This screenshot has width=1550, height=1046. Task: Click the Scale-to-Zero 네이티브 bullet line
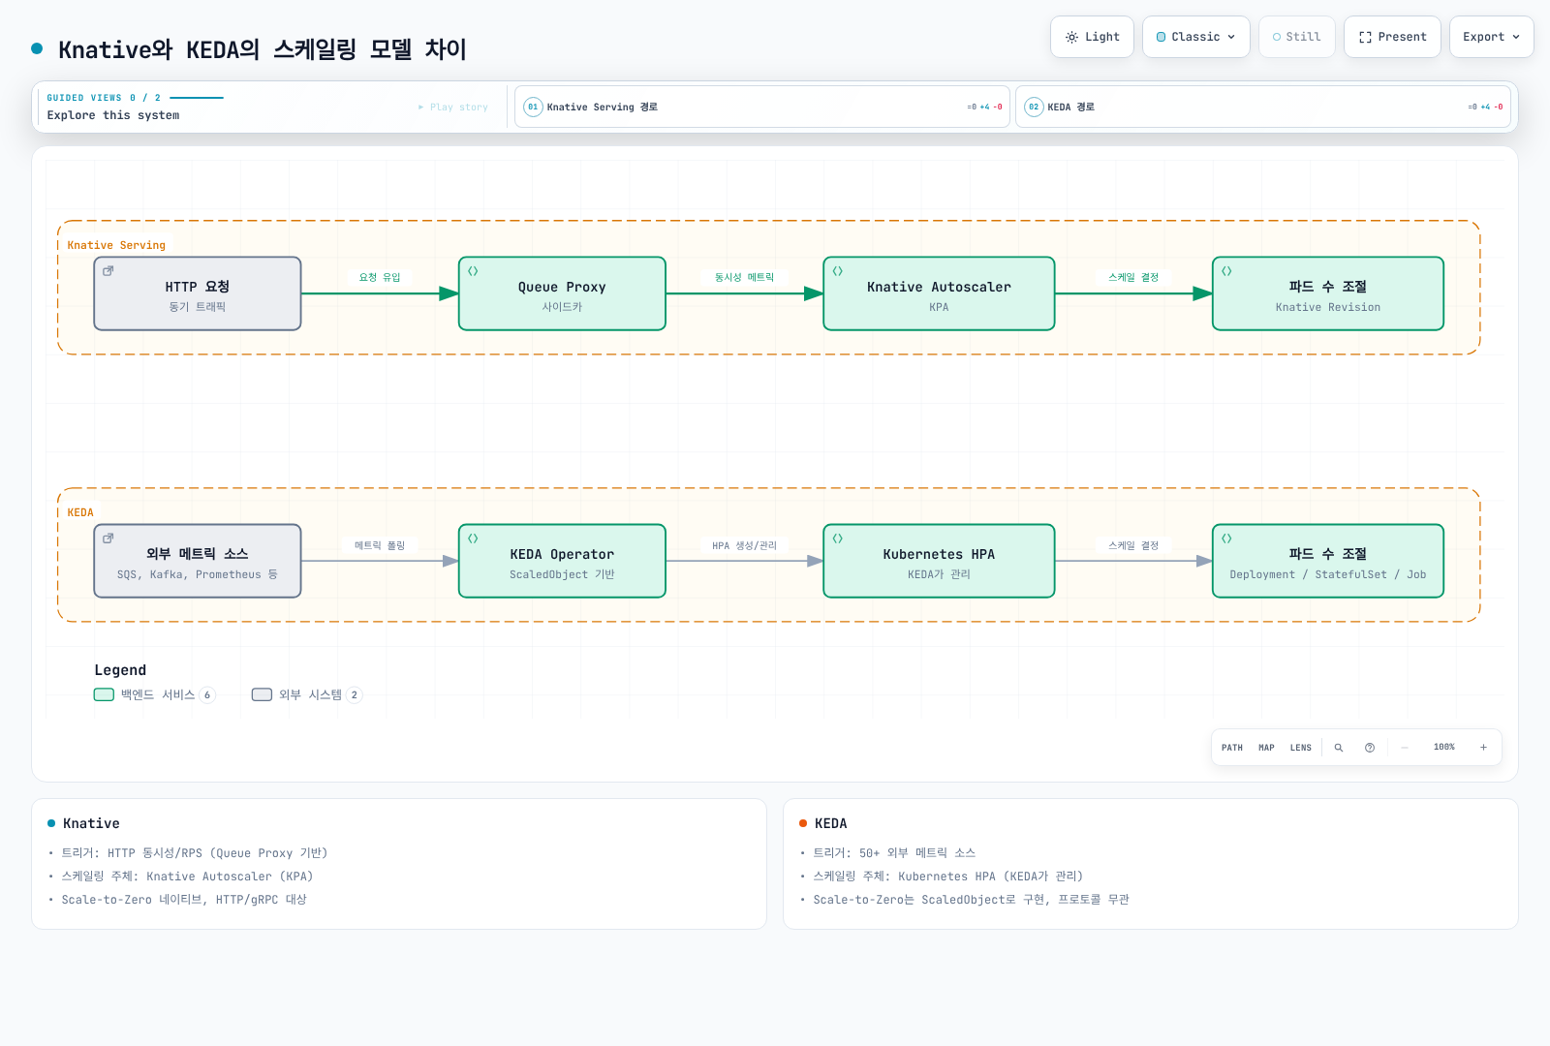184,900
